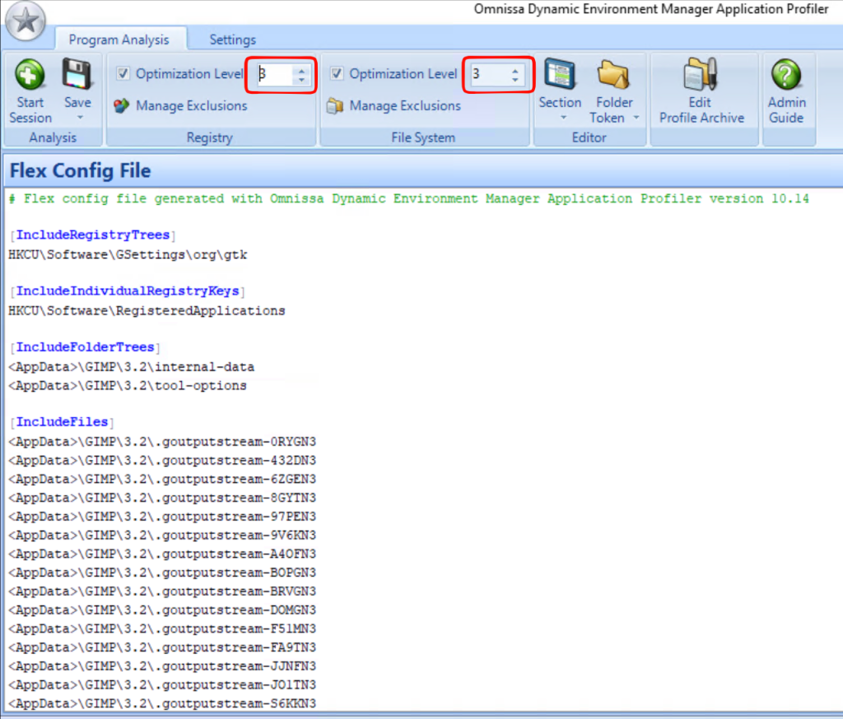Click the HKCU\Software\RegisteredApplications line

pyautogui.click(x=147, y=311)
